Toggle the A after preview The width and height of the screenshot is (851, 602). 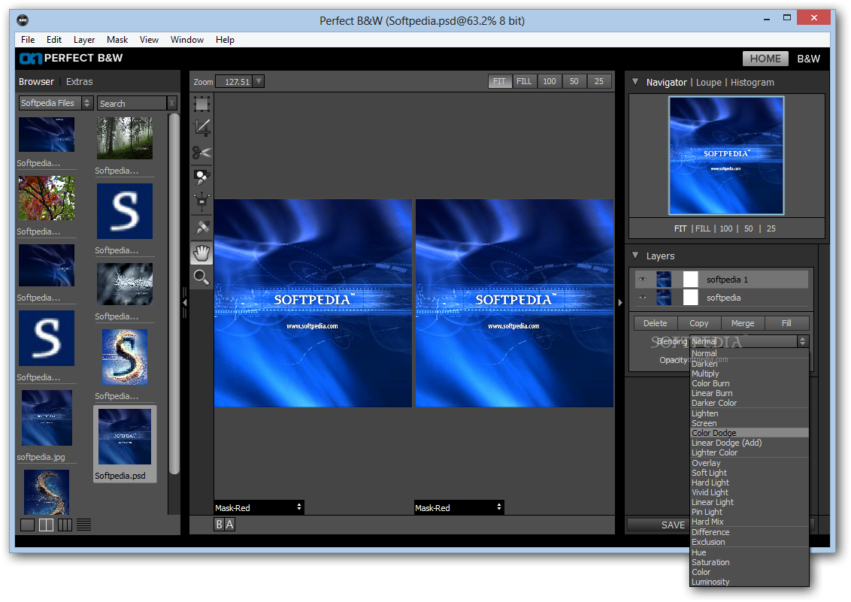click(229, 525)
